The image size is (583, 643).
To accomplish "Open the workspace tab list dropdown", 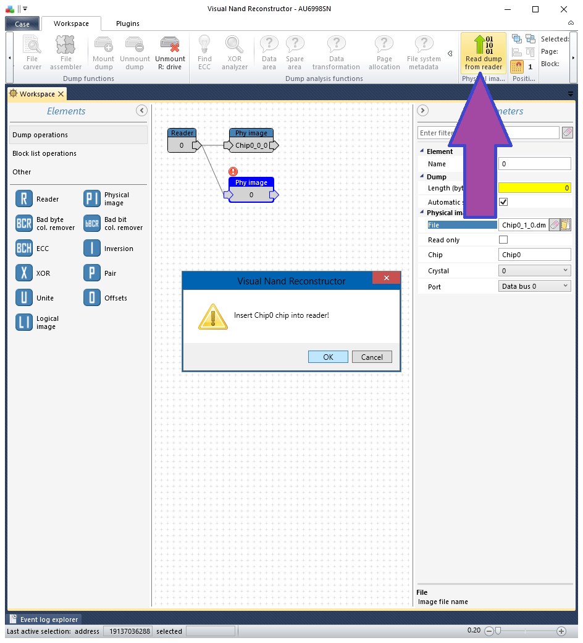I will coord(570,94).
